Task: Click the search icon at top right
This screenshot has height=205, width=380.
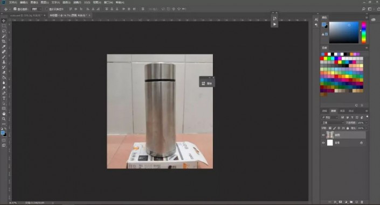Action: pos(363,9)
